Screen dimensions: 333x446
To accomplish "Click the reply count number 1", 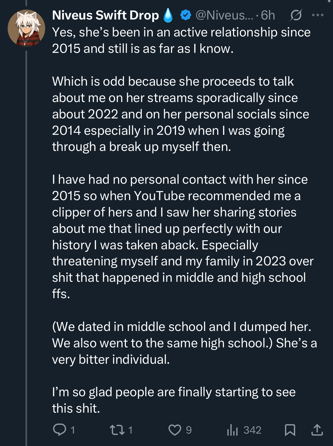I will tap(73, 430).
